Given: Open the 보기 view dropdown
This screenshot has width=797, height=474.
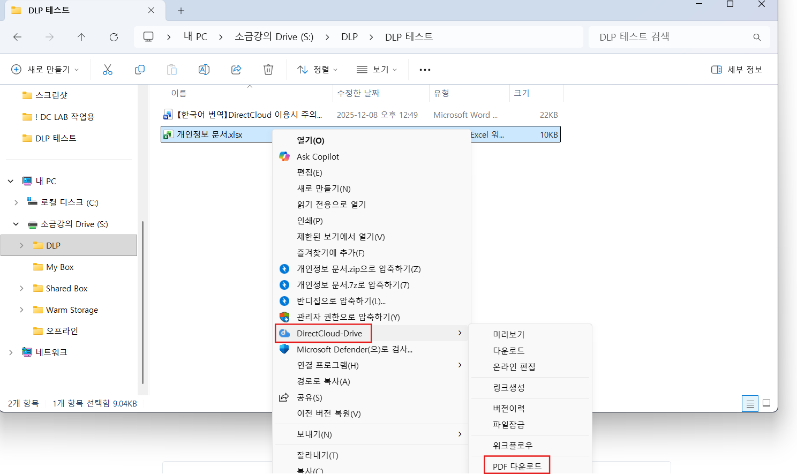Looking at the screenshot, I should click(x=377, y=70).
